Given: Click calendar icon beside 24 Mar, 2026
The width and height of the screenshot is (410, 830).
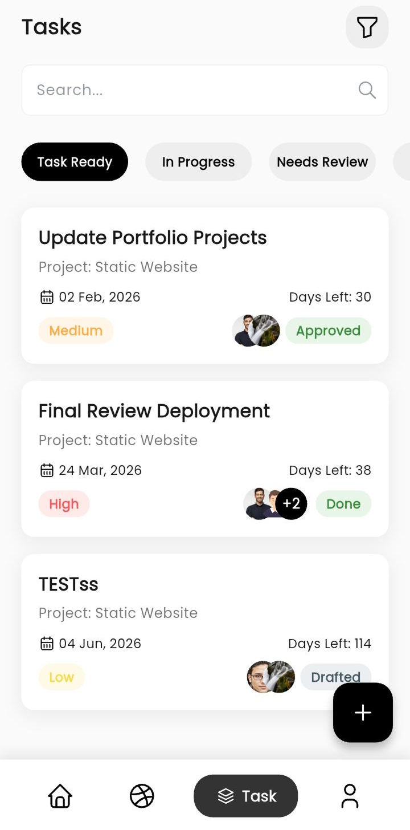Looking at the screenshot, I should pos(47,470).
